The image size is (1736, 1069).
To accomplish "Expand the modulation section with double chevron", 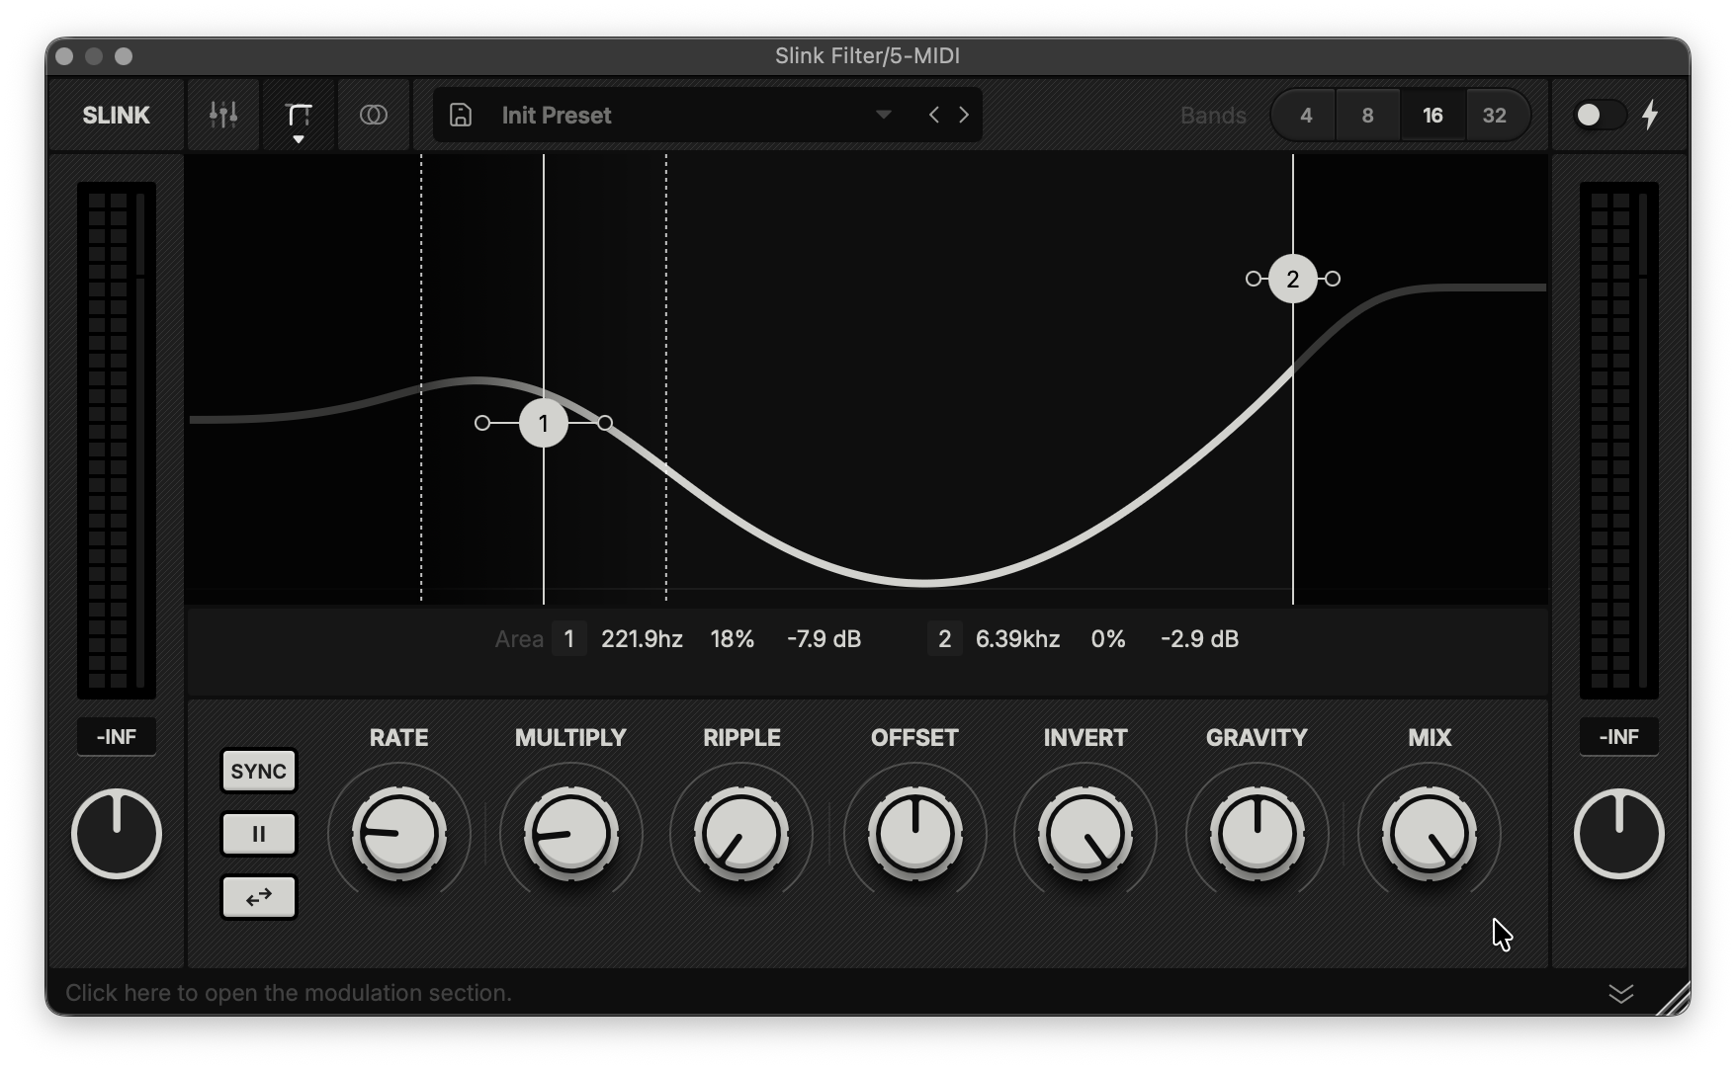I will point(1621,993).
